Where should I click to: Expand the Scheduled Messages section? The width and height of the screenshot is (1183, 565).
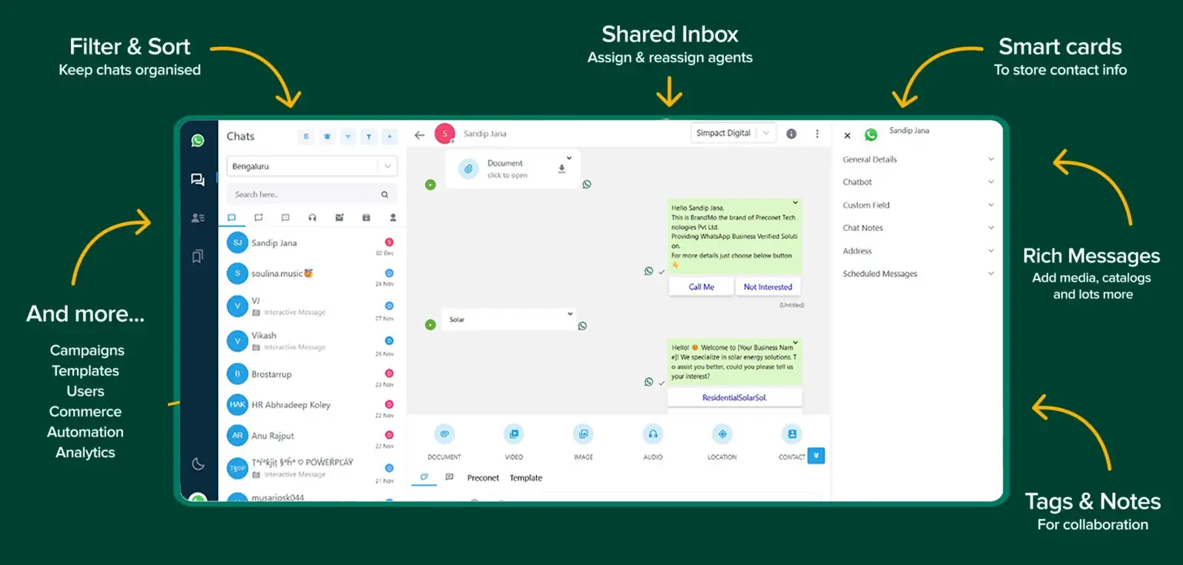(919, 274)
